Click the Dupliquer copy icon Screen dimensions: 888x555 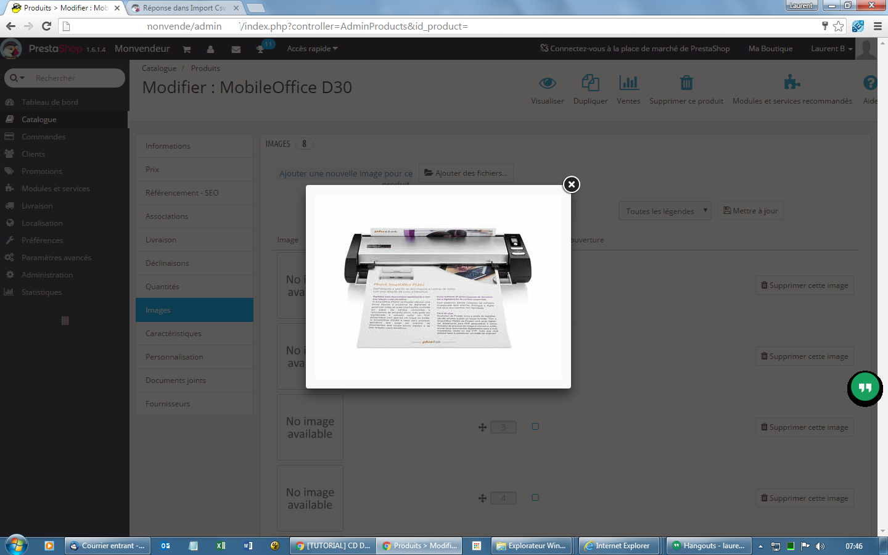point(590,83)
